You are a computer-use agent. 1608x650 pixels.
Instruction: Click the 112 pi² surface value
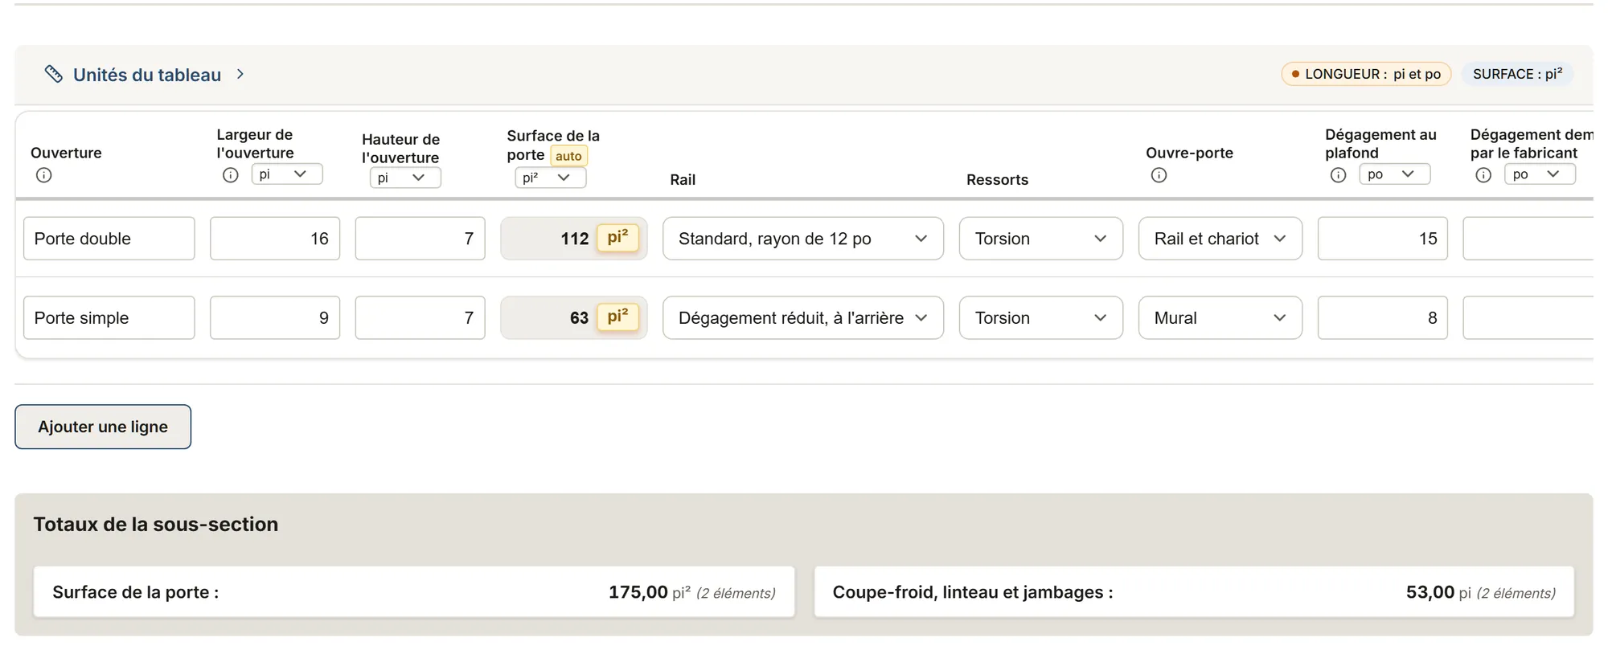point(574,239)
